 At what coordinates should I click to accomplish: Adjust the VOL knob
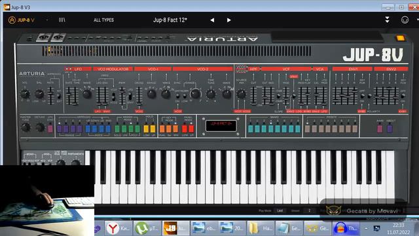[25, 94]
